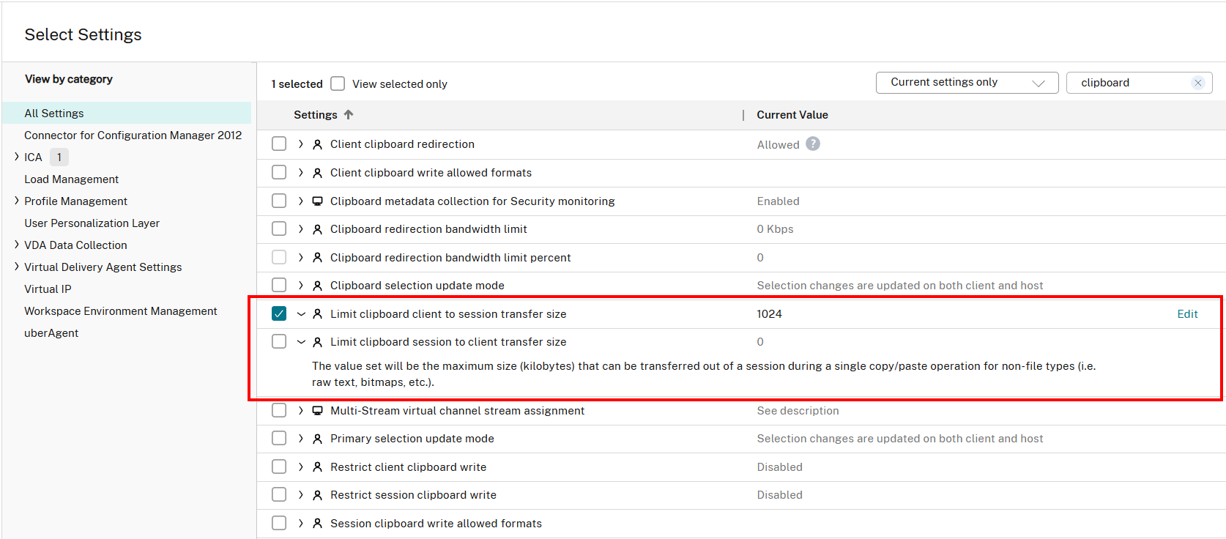Collapse Limit clipboard session to client row

point(301,342)
